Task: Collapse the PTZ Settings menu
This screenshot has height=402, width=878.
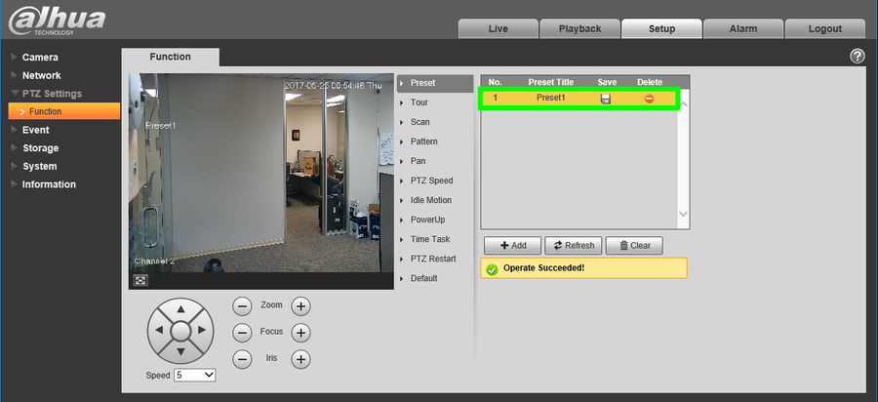Action: (52, 94)
